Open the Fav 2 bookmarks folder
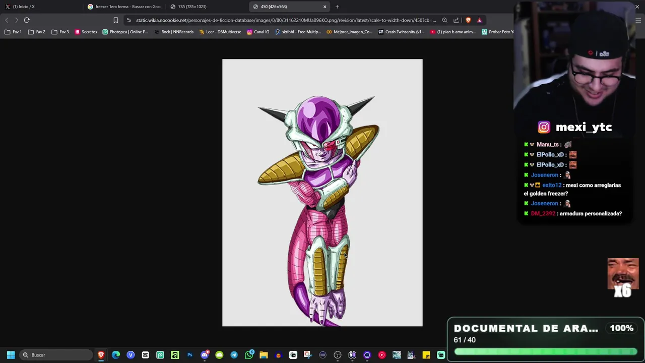The height and width of the screenshot is (363, 645). (37, 32)
